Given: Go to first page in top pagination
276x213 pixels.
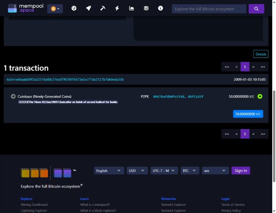Looking at the screenshot, I should click(227, 67).
